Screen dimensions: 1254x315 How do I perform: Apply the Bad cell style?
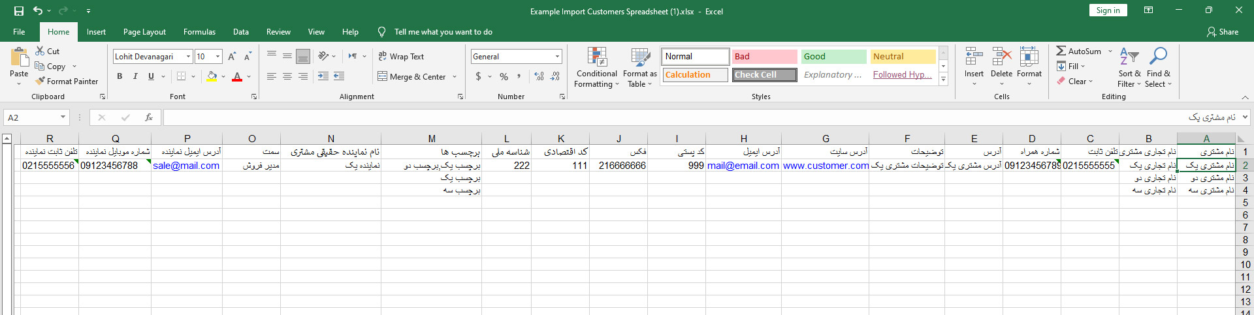click(765, 57)
